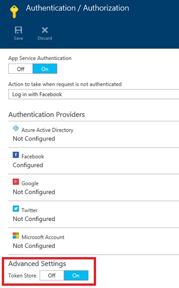Open the unauthenticated request action dropdown

click(x=94, y=94)
